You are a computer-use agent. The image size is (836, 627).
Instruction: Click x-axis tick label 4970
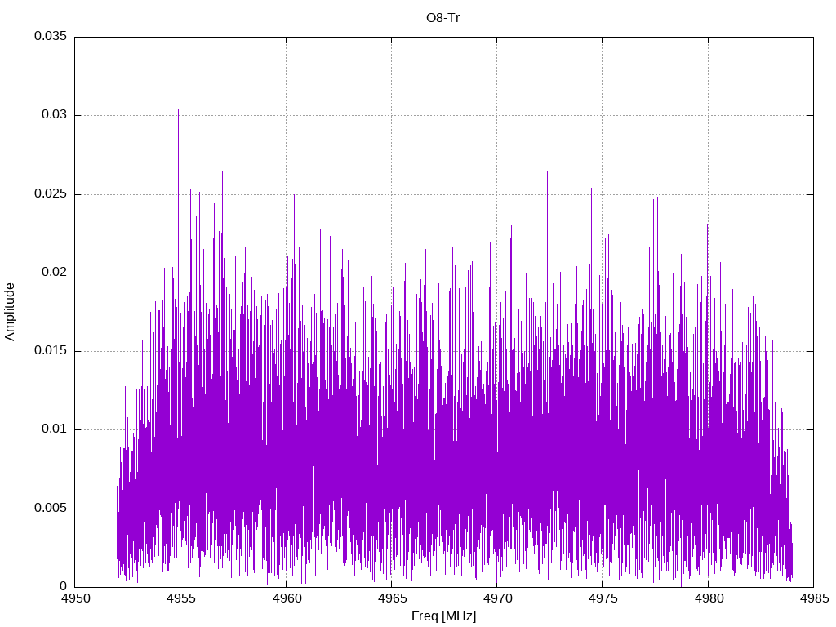click(x=497, y=598)
